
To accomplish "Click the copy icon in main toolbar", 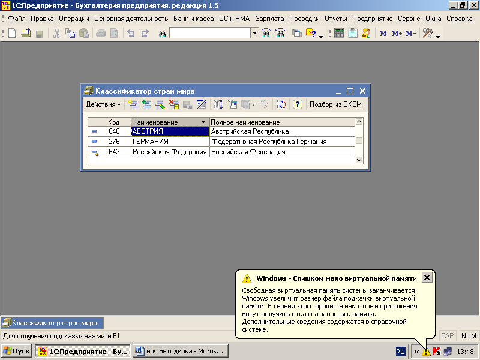I will click(70, 33).
